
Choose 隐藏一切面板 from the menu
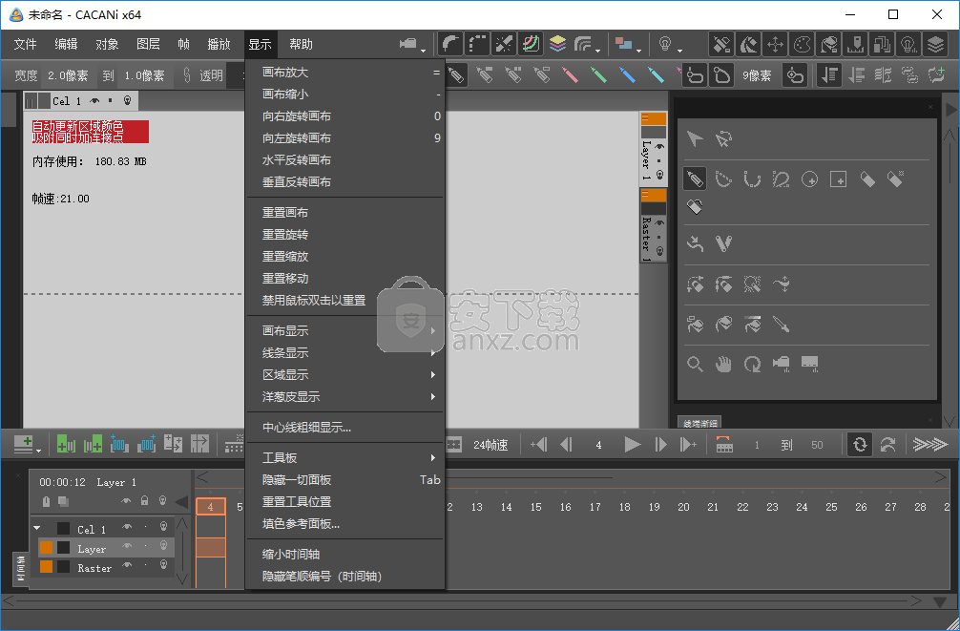pos(344,479)
